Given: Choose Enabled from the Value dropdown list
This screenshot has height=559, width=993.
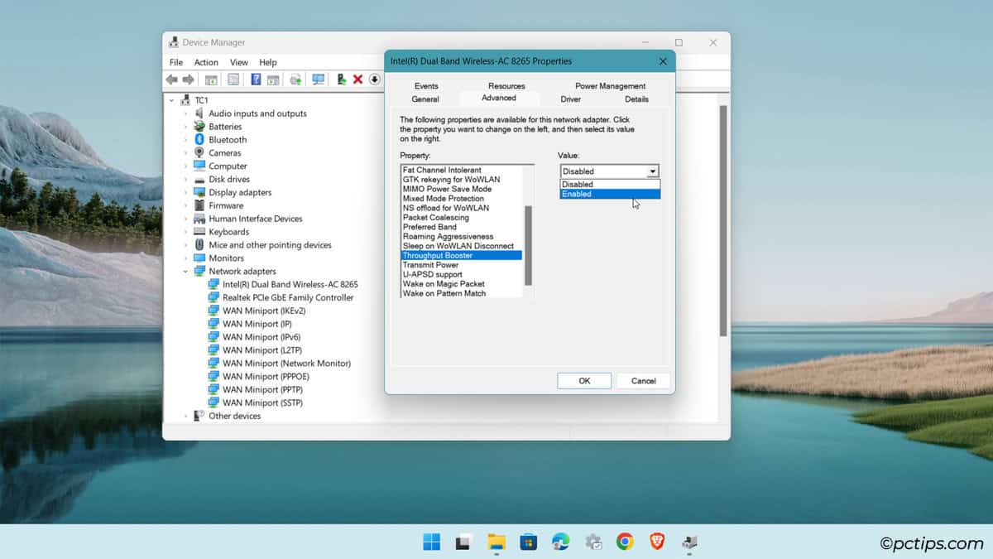Looking at the screenshot, I should coord(610,194).
